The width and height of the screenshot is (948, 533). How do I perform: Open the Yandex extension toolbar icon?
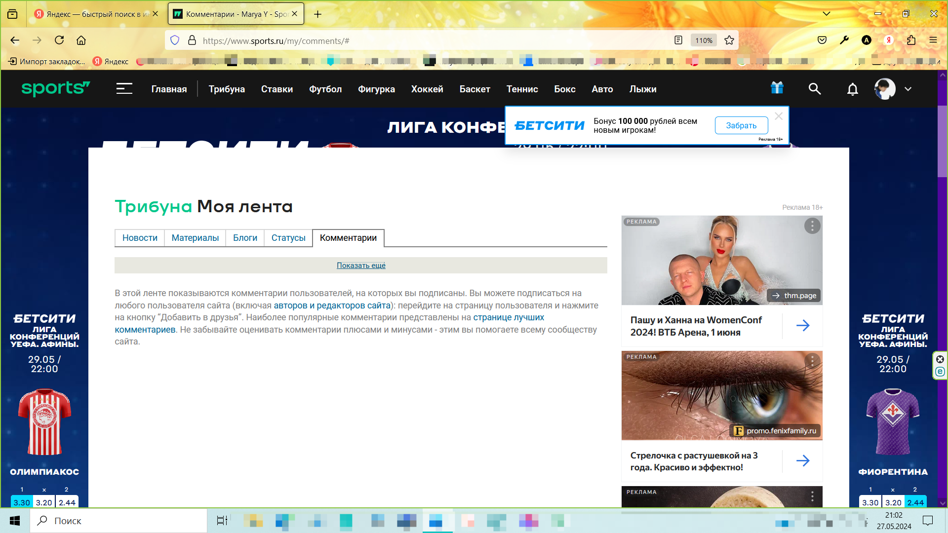889,40
